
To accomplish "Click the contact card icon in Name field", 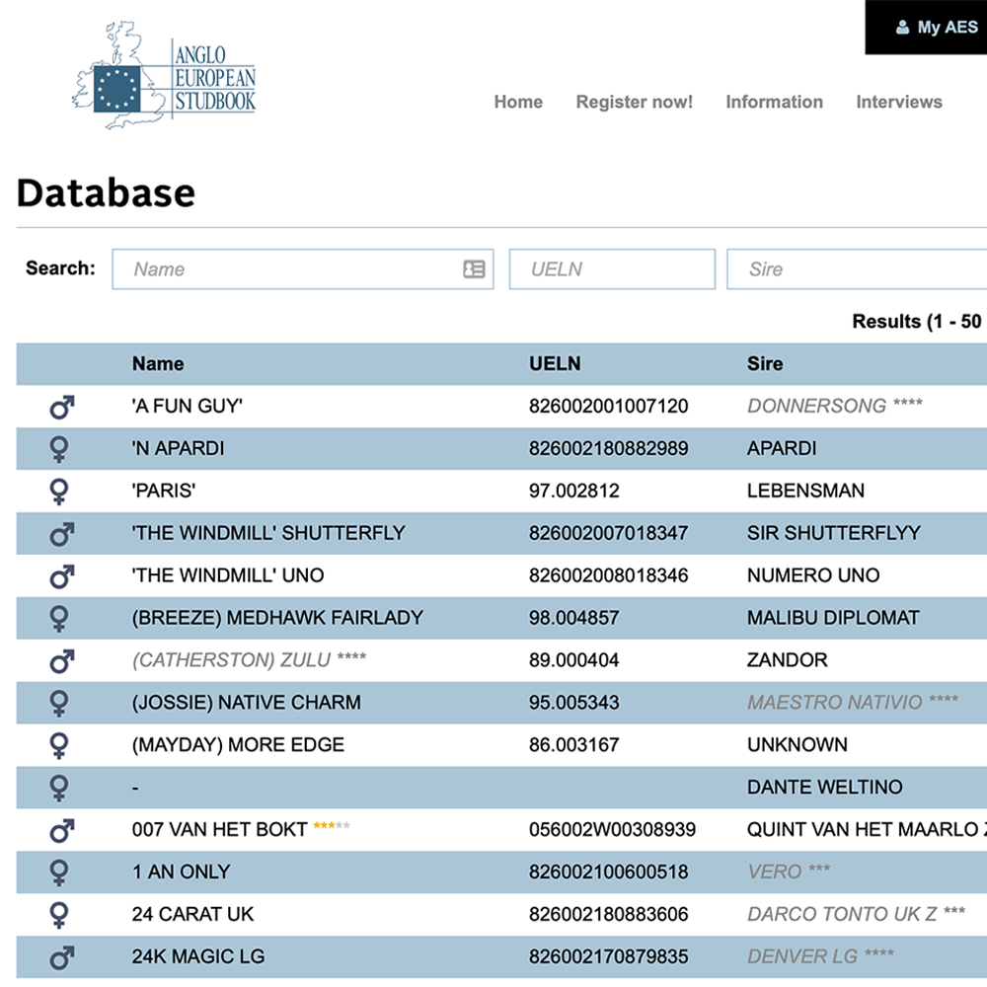I will [474, 269].
